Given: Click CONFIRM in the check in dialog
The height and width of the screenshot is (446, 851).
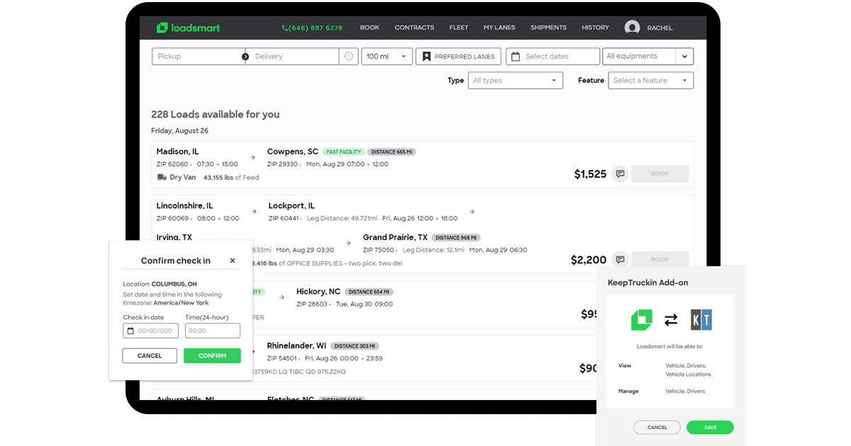Looking at the screenshot, I should click(212, 355).
